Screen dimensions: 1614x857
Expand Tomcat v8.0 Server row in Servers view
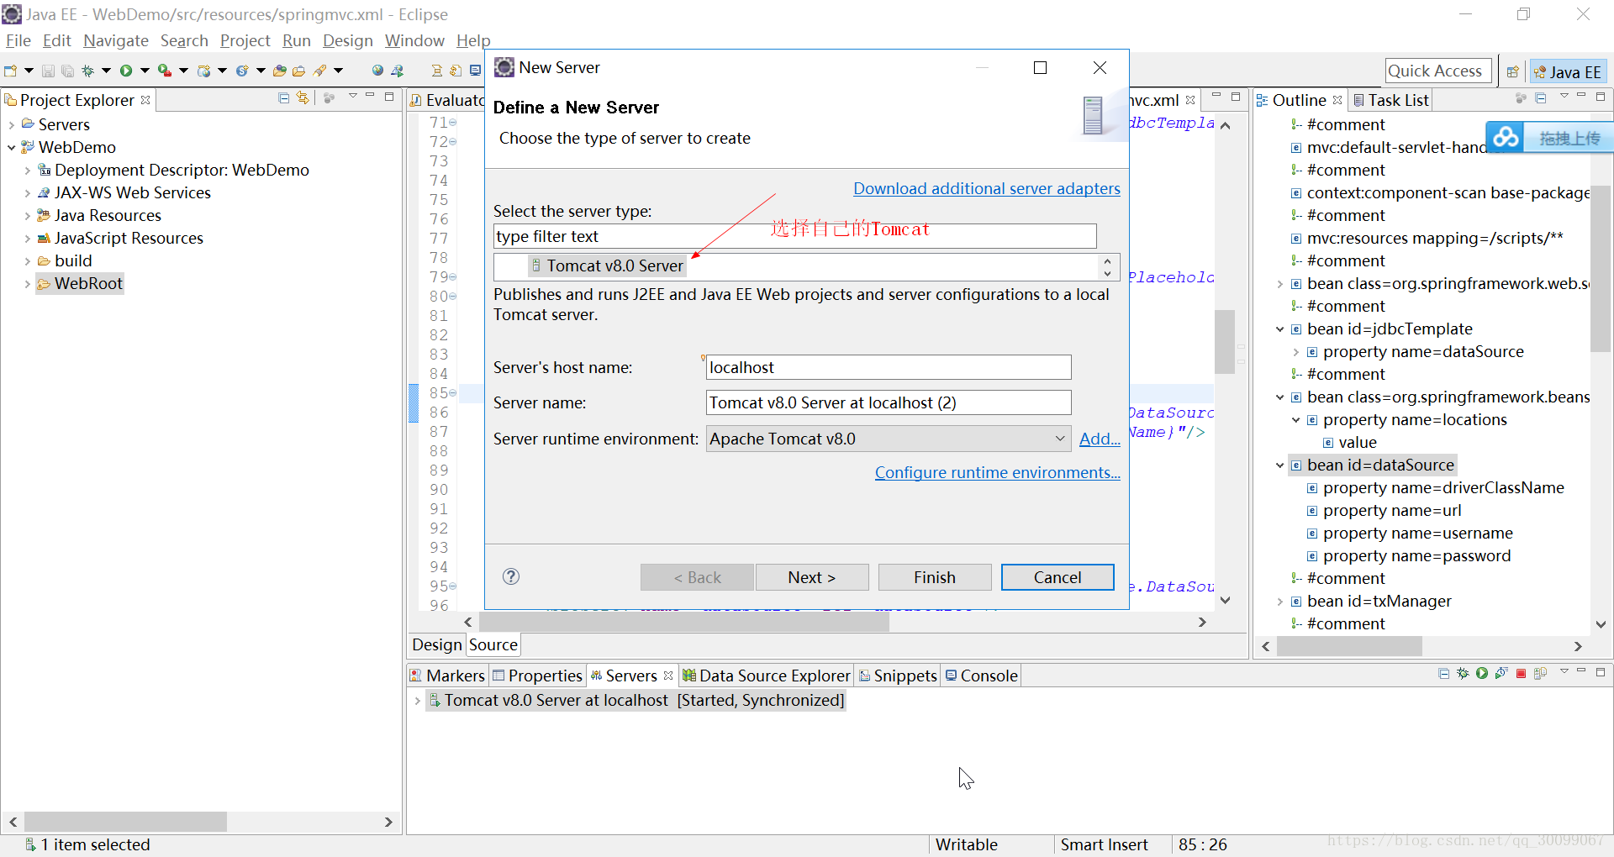pos(417,701)
